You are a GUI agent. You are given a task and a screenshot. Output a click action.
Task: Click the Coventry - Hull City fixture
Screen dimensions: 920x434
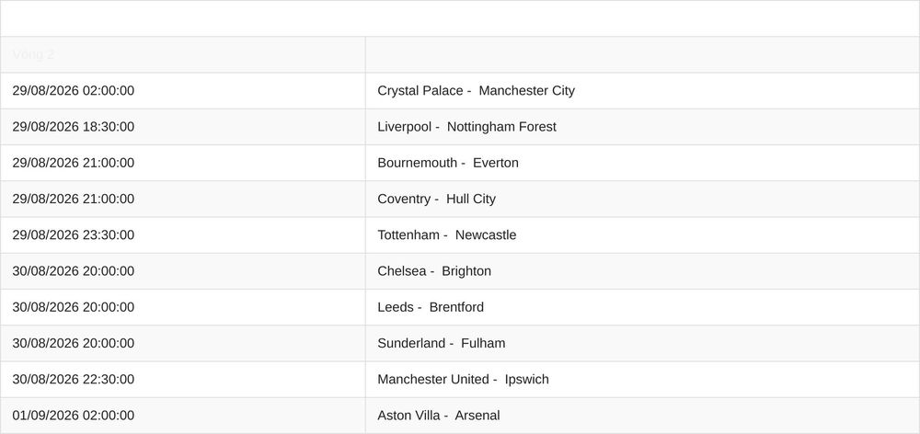(x=436, y=199)
